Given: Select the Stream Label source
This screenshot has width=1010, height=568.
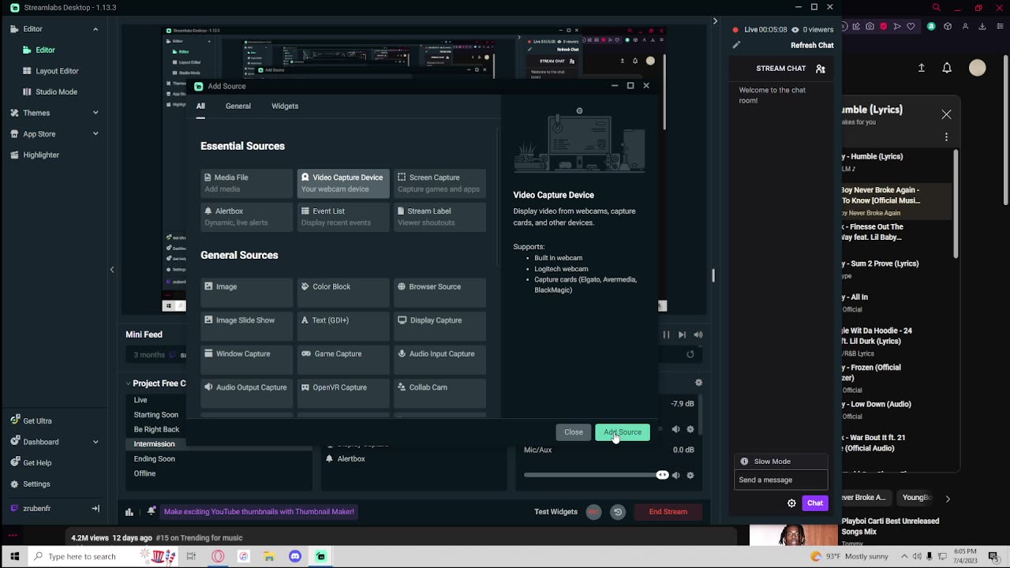Looking at the screenshot, I should tap(440, 217).
